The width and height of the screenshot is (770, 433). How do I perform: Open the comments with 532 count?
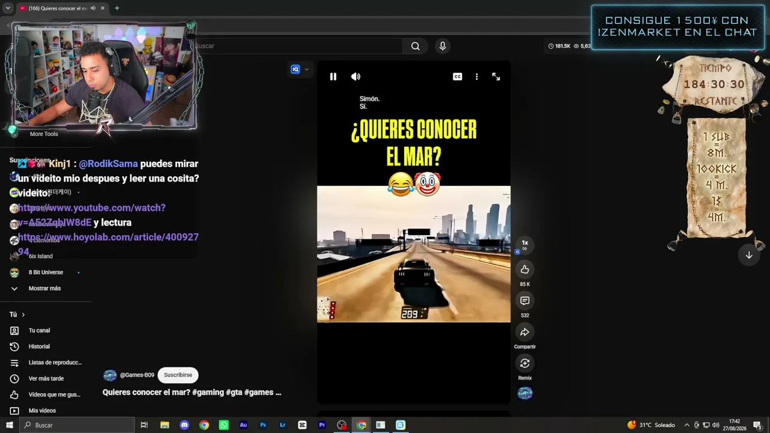point(525,301)
